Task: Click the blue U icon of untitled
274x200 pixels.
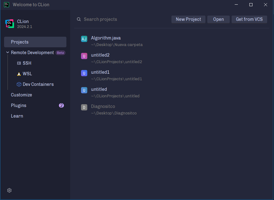Action: pyautogui.click(x=84, y=90)
